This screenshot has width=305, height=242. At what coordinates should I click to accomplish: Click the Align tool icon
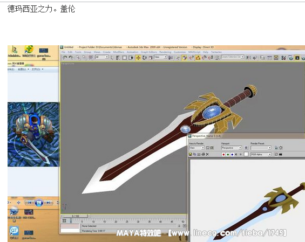pos(255,58)
